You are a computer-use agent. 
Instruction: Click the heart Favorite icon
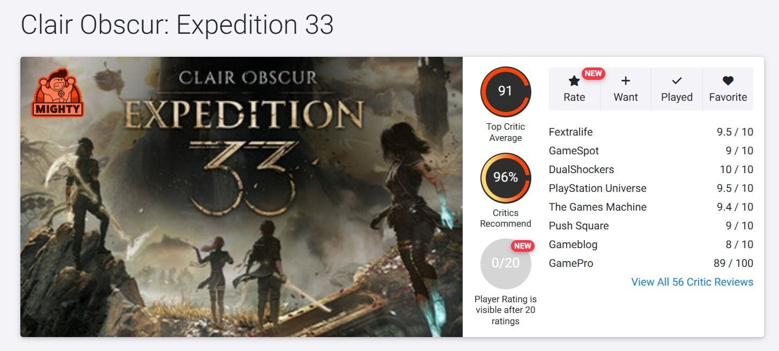(728, 81)
